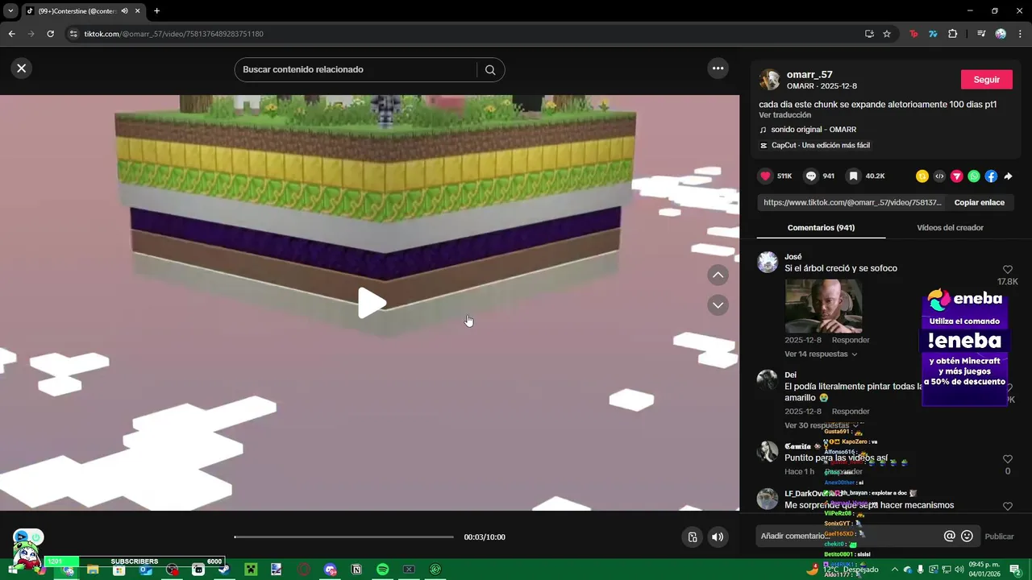Open the blue '7v' browser extension
1032x580 pixels.
click(x=933, y=34)
